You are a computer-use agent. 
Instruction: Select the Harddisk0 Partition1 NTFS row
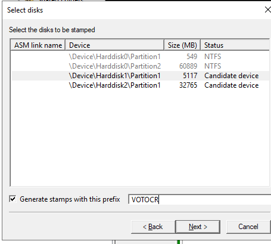[141, 57]
